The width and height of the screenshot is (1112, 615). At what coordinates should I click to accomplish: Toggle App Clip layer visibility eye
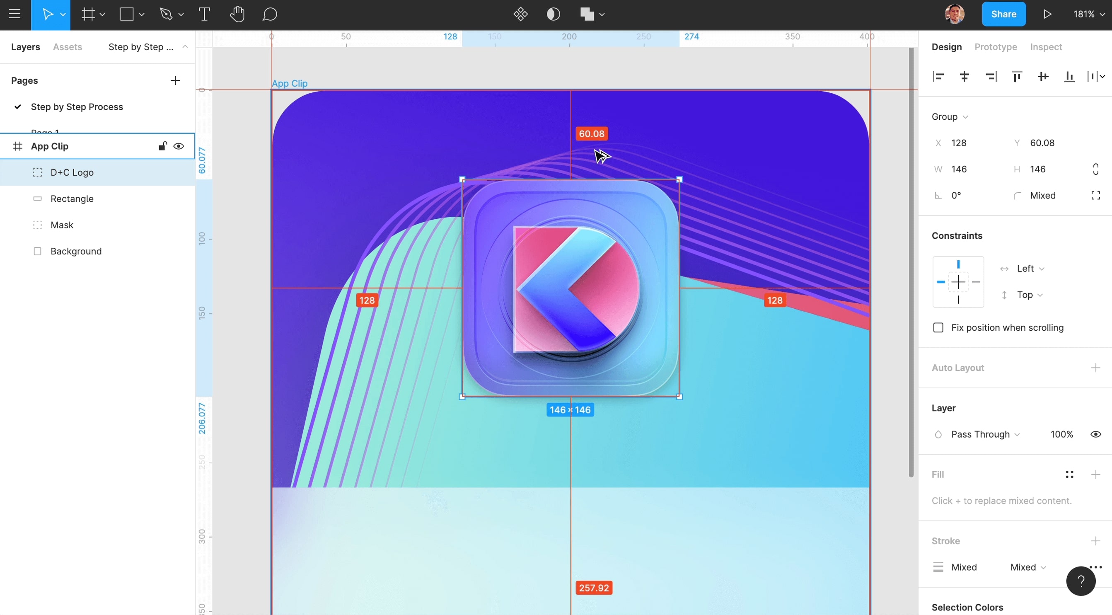point(179,146)
